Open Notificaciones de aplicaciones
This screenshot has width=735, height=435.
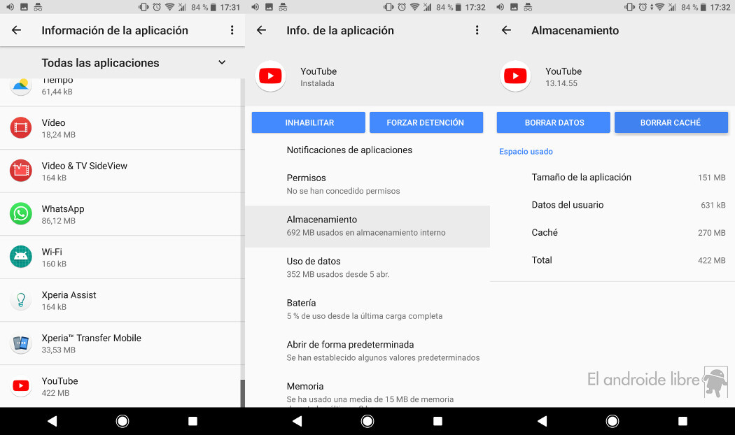[367, 150]
